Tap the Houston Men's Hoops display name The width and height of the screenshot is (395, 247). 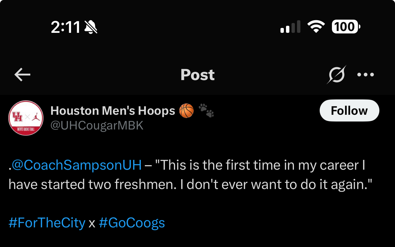(113, 110)
